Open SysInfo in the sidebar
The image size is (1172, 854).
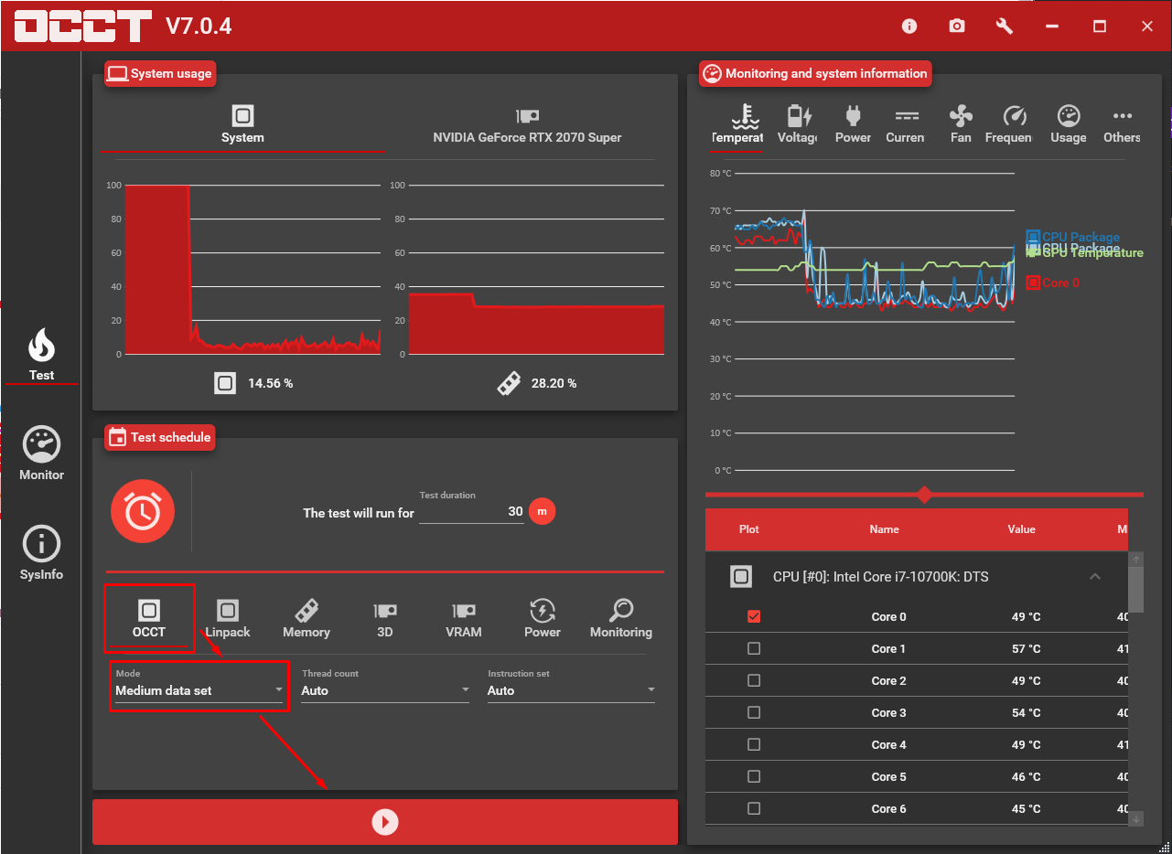pyautogui.click(x=41, y=553)
